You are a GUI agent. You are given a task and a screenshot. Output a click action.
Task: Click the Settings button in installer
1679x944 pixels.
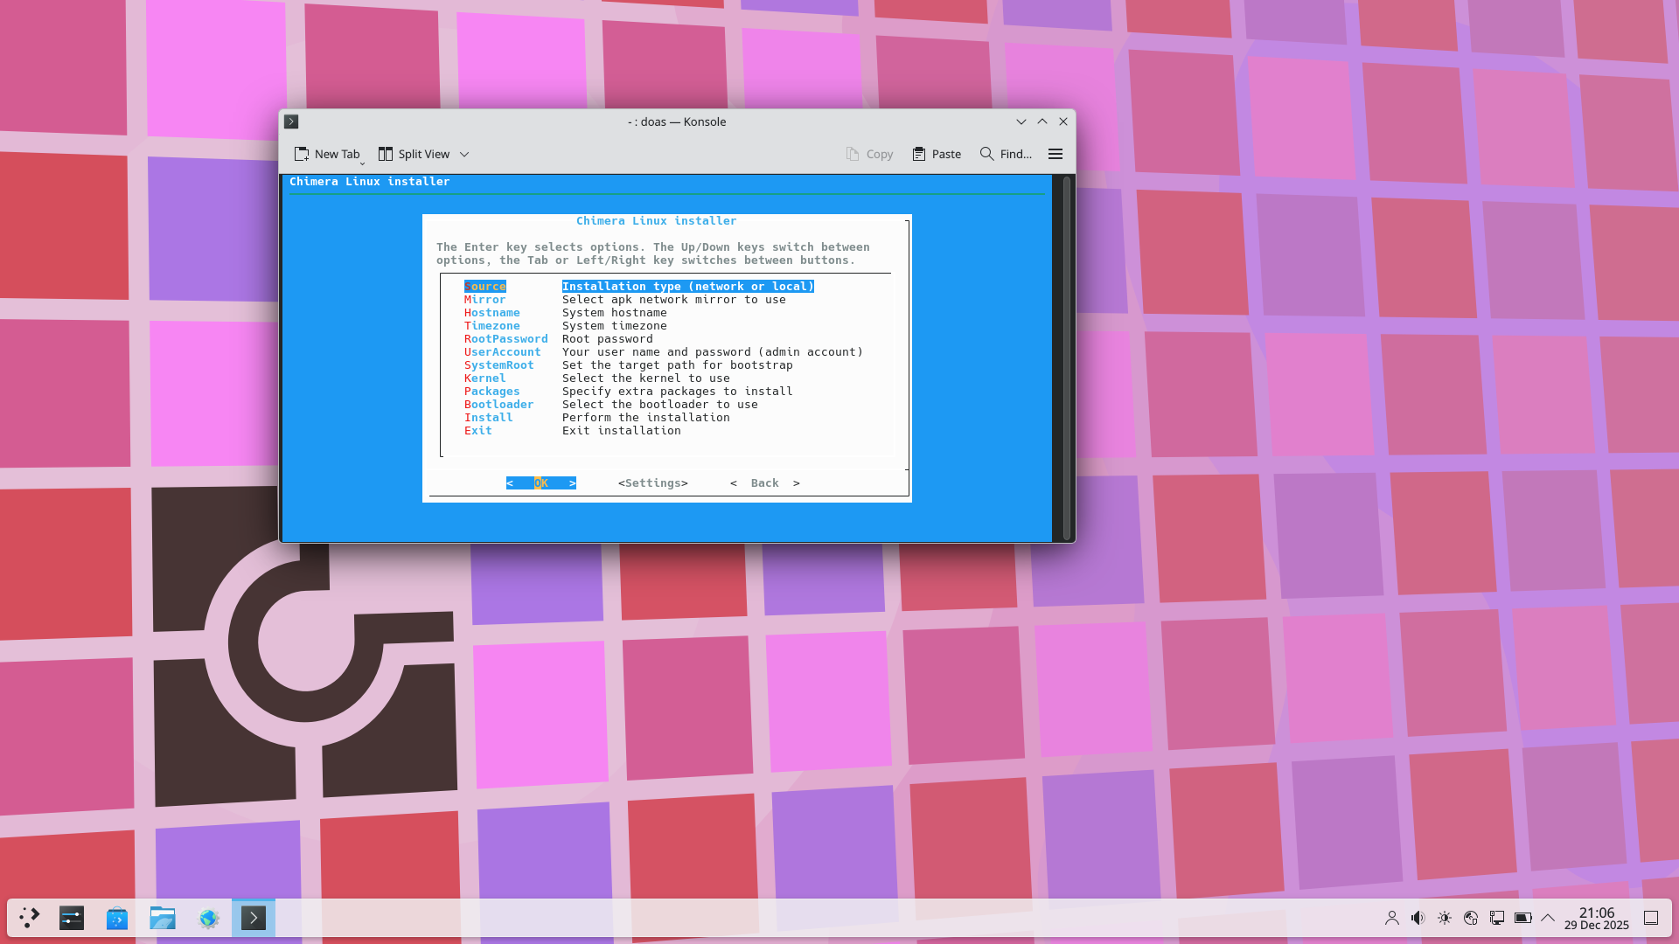click(653, 483)
